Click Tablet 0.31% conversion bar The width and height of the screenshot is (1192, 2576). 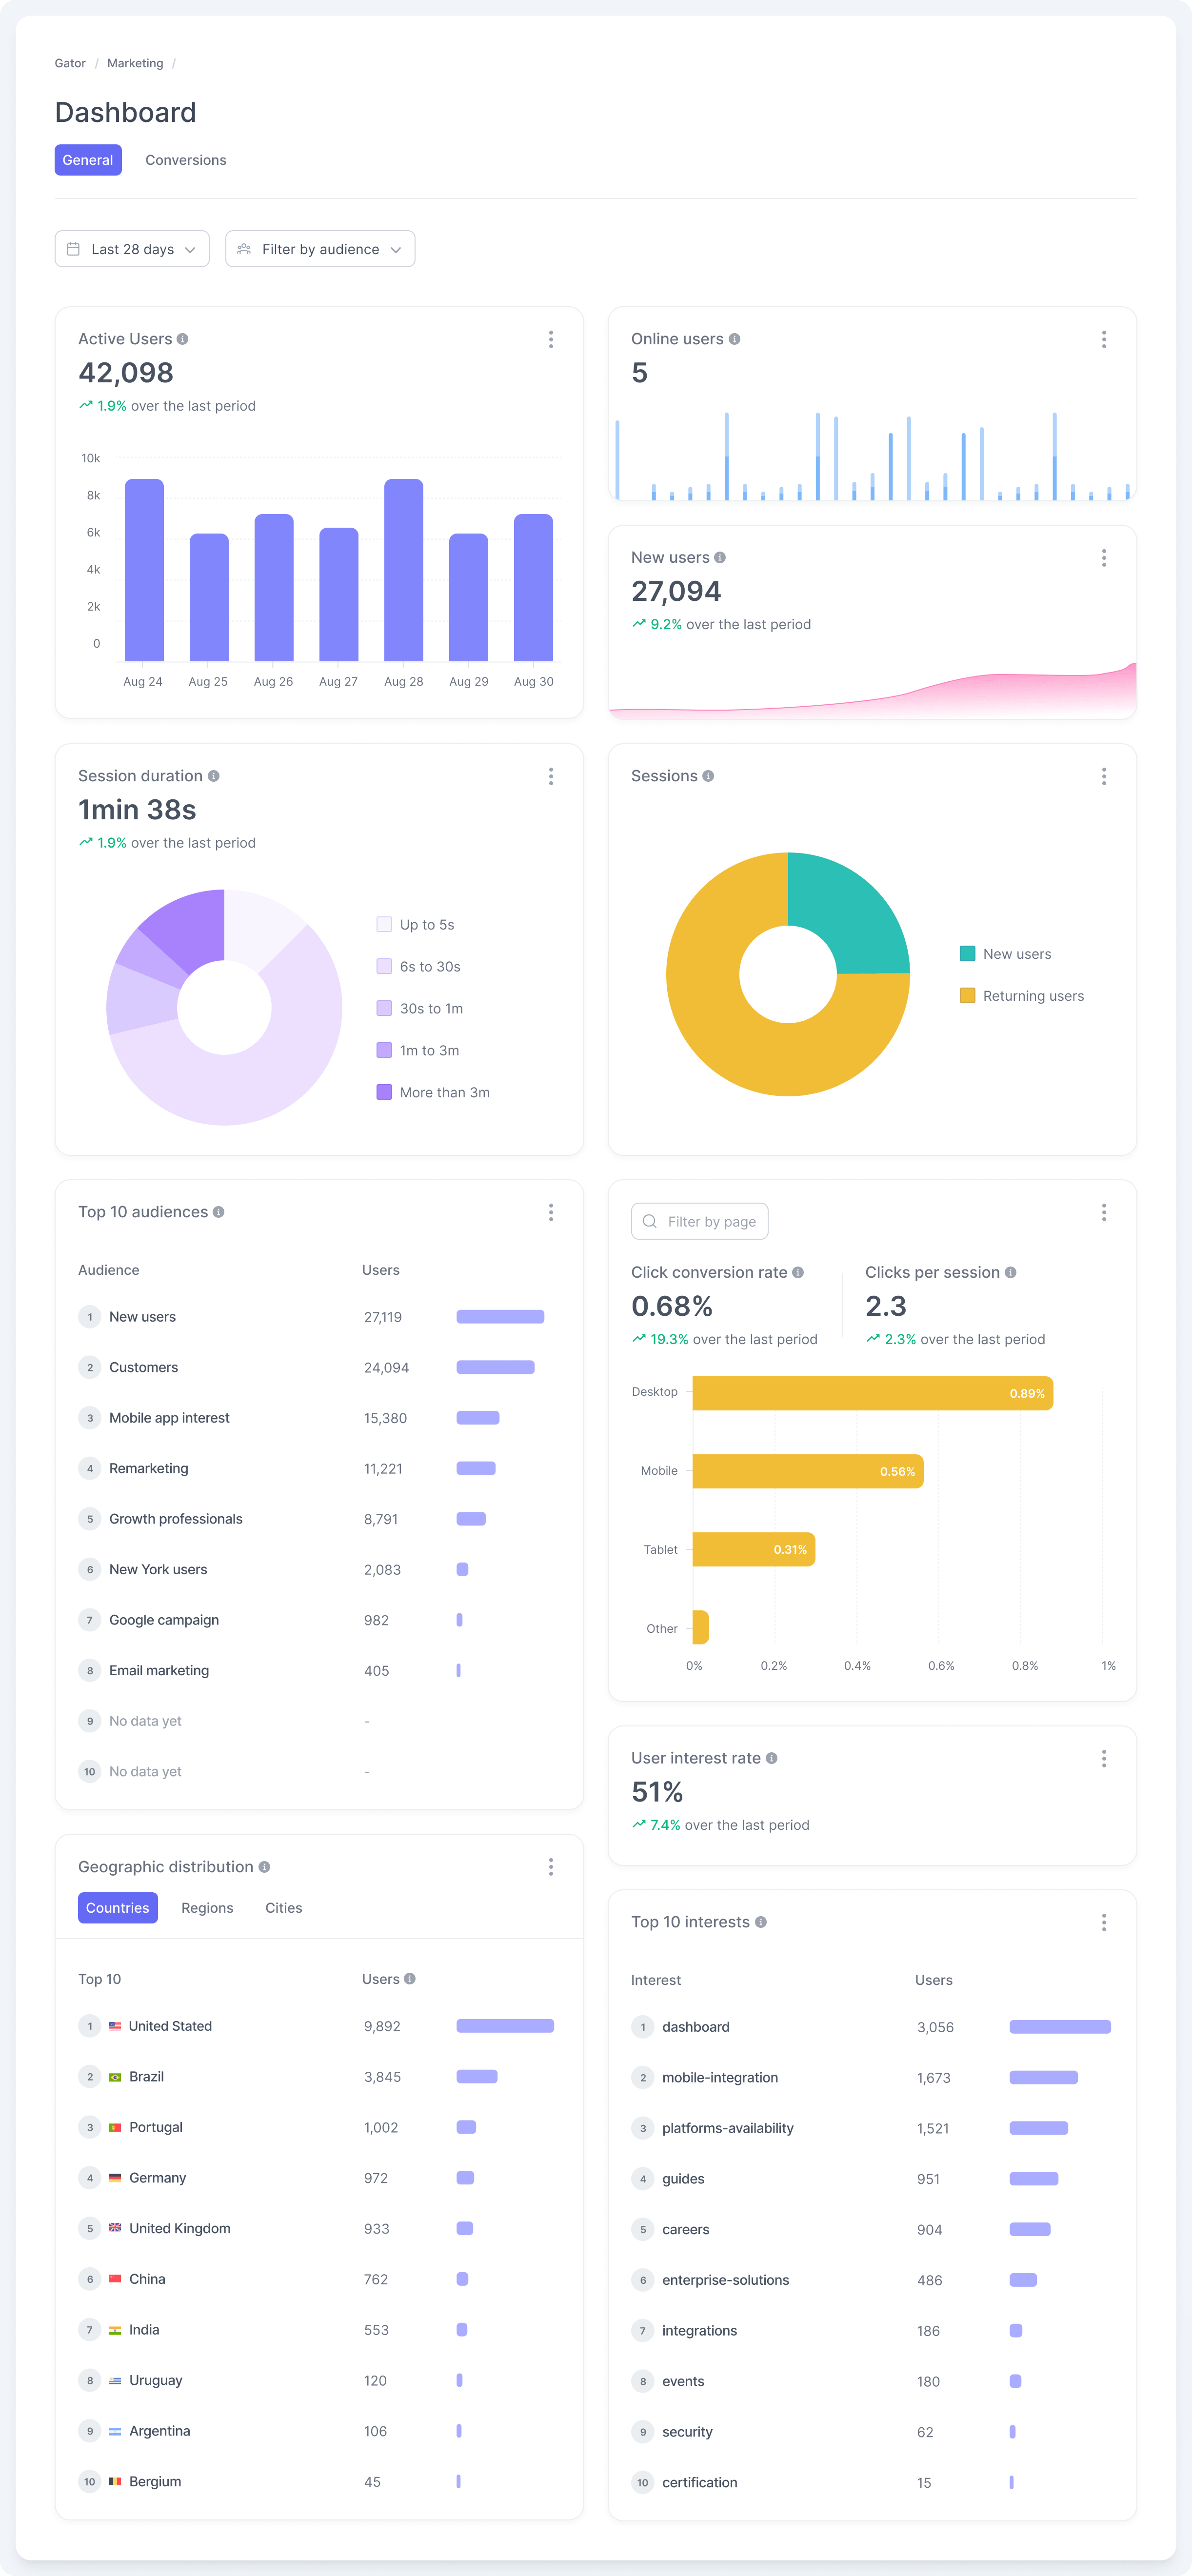click(x=754, y=1550)
